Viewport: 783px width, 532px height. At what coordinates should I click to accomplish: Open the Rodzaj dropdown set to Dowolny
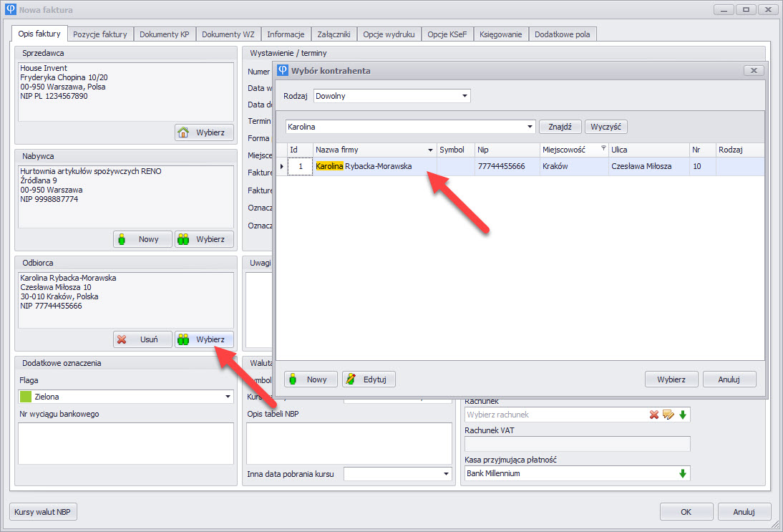tap(465, 95)
